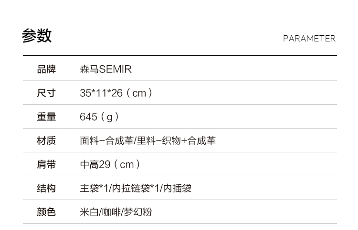The image size is (358, 230).
Task: Select the 品牌 row label
Action: 46,70
